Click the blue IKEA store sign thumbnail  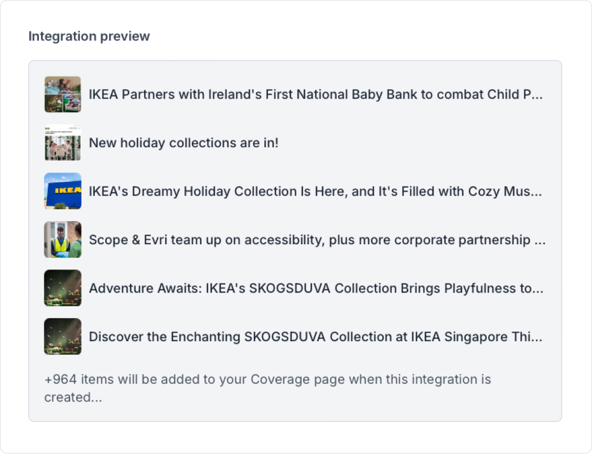(x=62, y=191)
